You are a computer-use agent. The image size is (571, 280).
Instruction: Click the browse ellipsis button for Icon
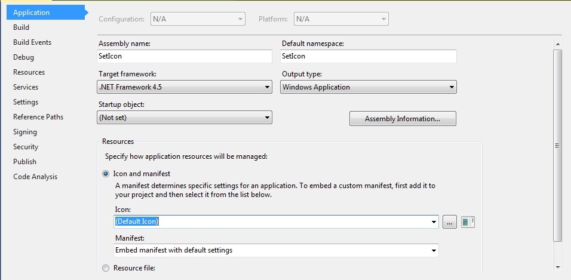pos(449,222)
